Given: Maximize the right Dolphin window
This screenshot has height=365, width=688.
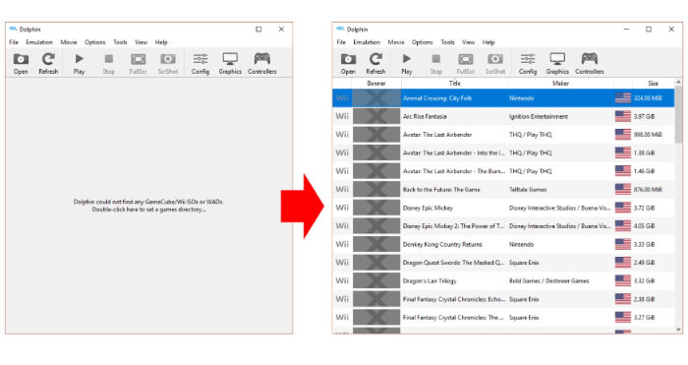Looking at the screenshot, I should pos(649,30).
